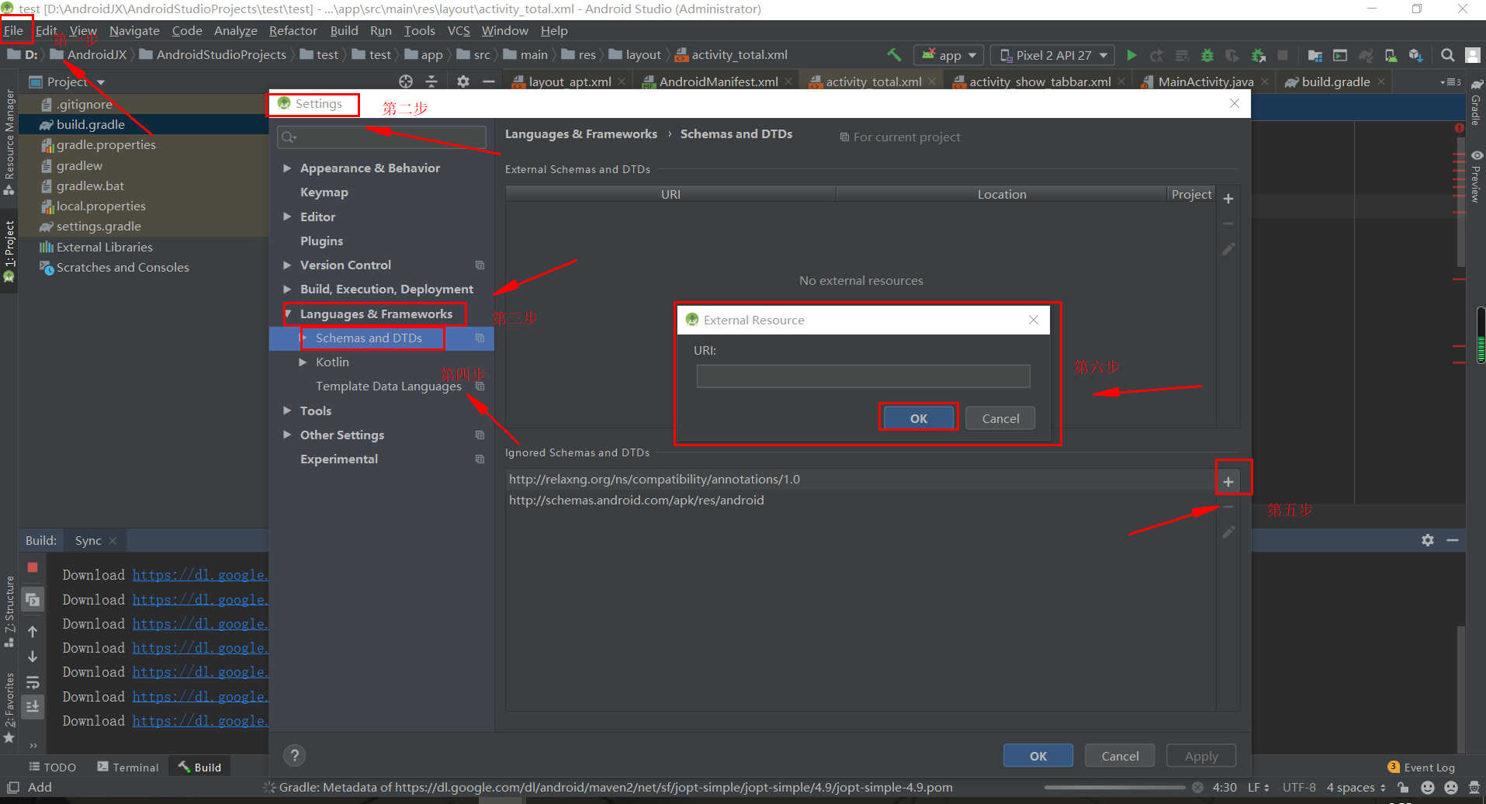Cancel the External Resource dialog
1486x804 pixels.
(x=1000, y=418)
